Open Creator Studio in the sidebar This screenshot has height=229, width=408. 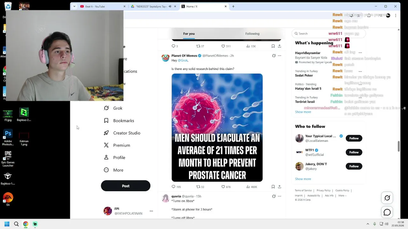[122, 133]
